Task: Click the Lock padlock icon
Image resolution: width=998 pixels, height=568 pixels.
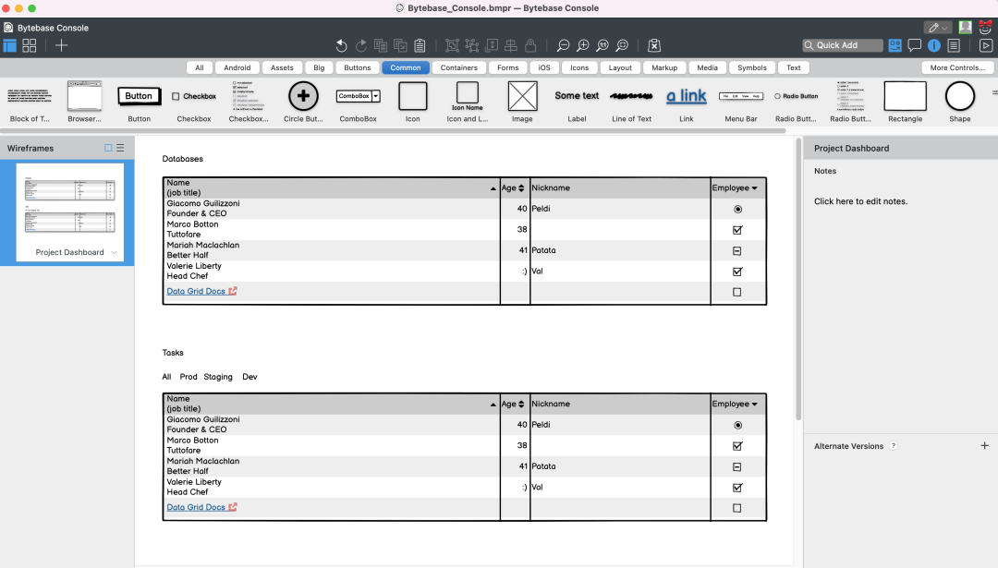Action: click(530, 45)
